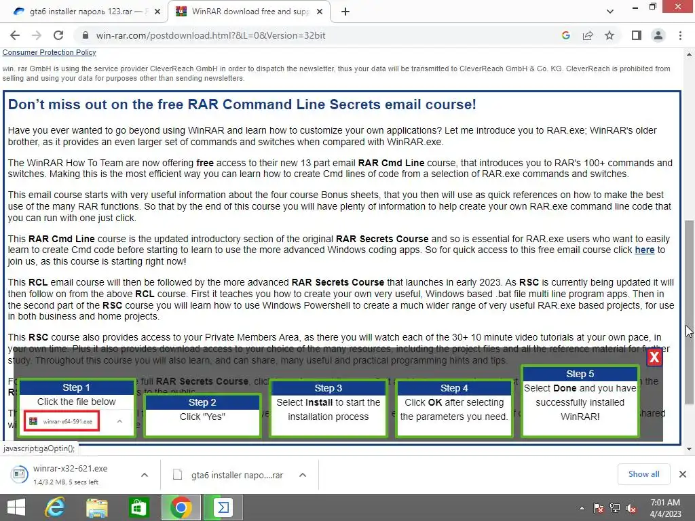Click the scrollbar down arrow
695x521 pixels.
[689, 449]
